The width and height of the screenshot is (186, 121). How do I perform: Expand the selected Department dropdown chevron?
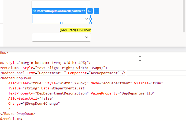click(87, 19)
